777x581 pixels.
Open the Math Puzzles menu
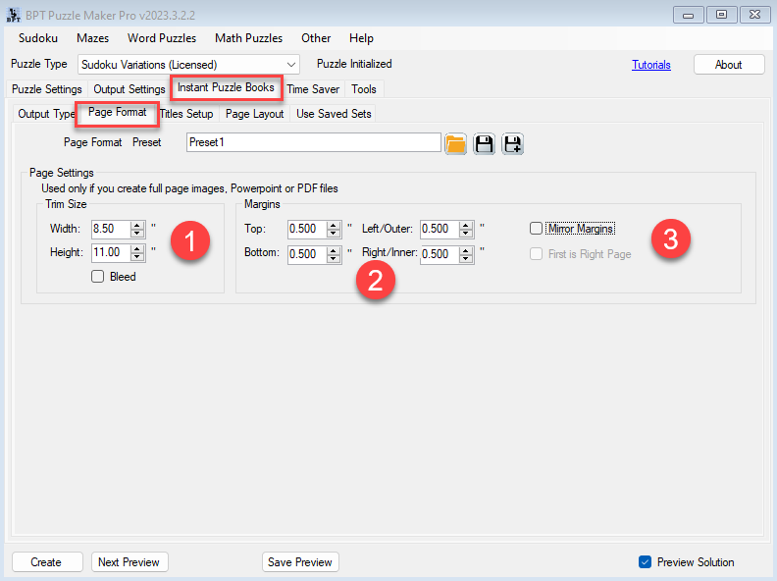[248, 38]
